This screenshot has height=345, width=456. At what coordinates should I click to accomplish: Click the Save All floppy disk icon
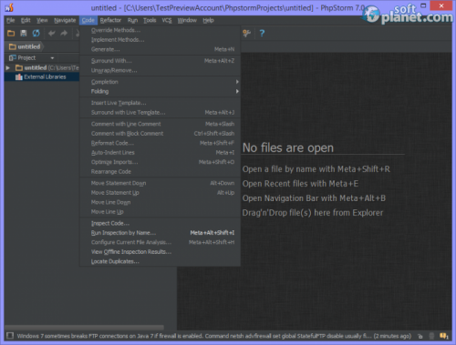(24, 33)
